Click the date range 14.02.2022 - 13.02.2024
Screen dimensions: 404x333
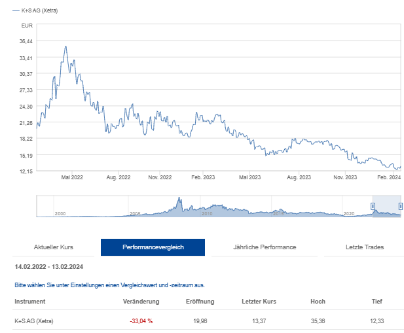48,267
